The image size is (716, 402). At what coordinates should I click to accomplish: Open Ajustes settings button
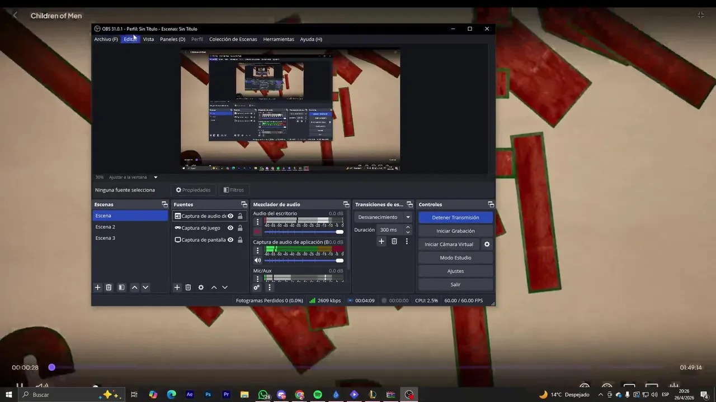[455, 271]
